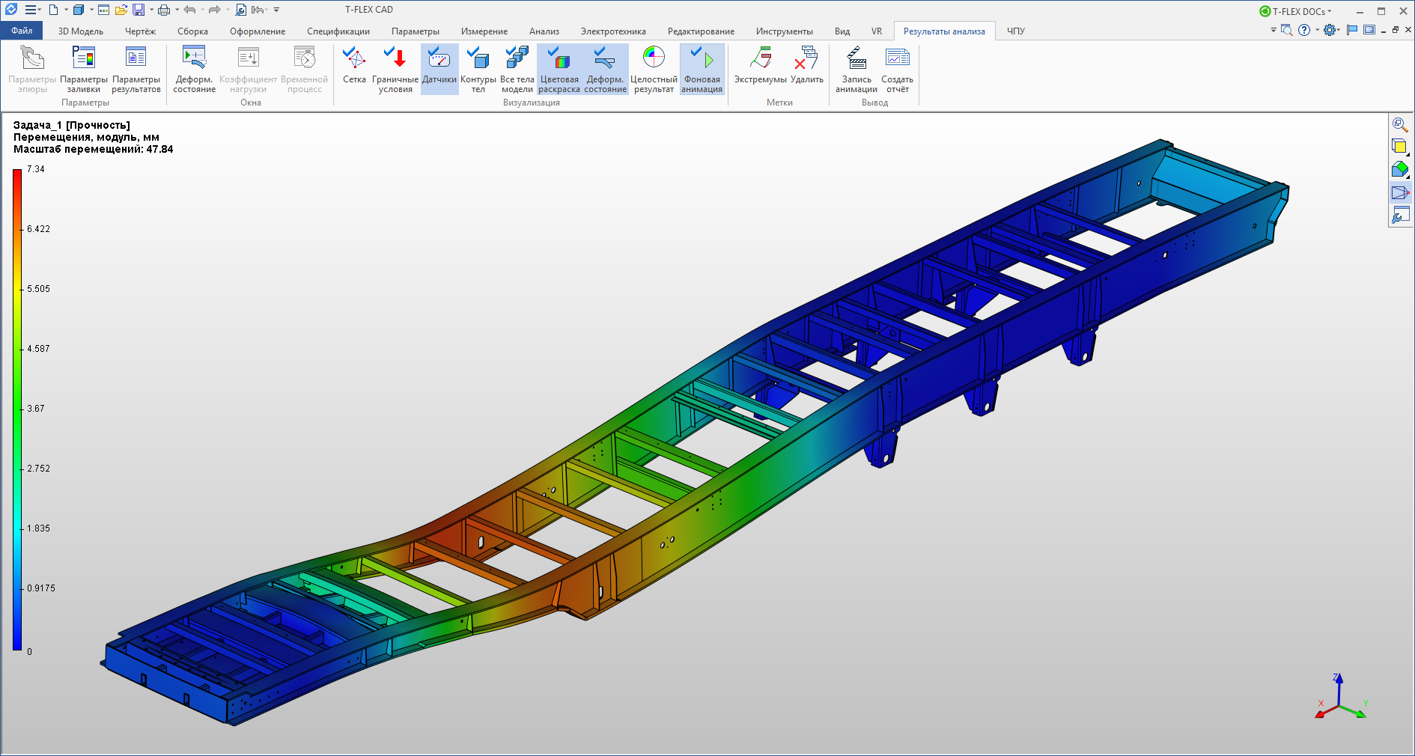Click the XYZ coordinate axes triad
This screenshot has width=1415, height=756.
coord(1340,697)
